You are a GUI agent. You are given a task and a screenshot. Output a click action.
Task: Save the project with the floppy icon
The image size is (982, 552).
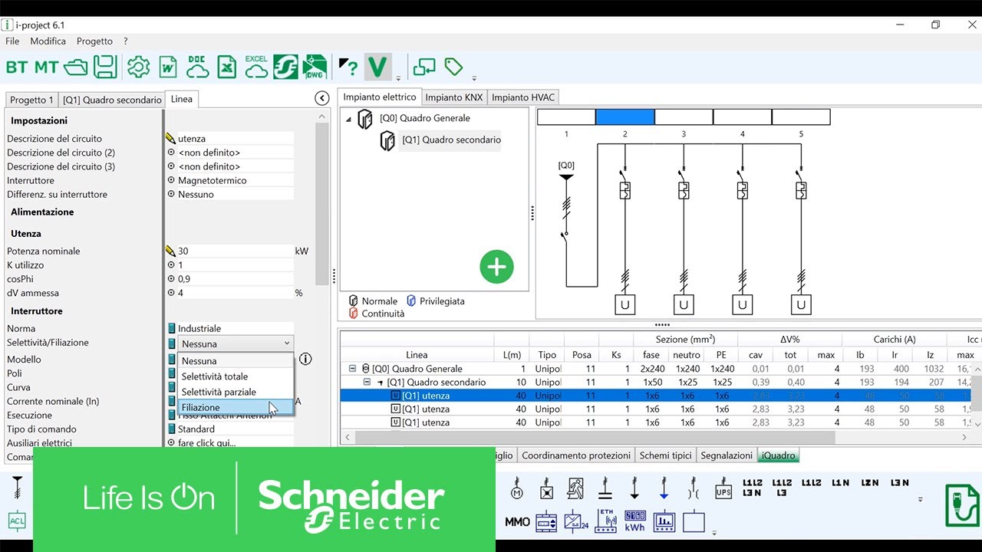pyautogui.click(x=105, y=67)
